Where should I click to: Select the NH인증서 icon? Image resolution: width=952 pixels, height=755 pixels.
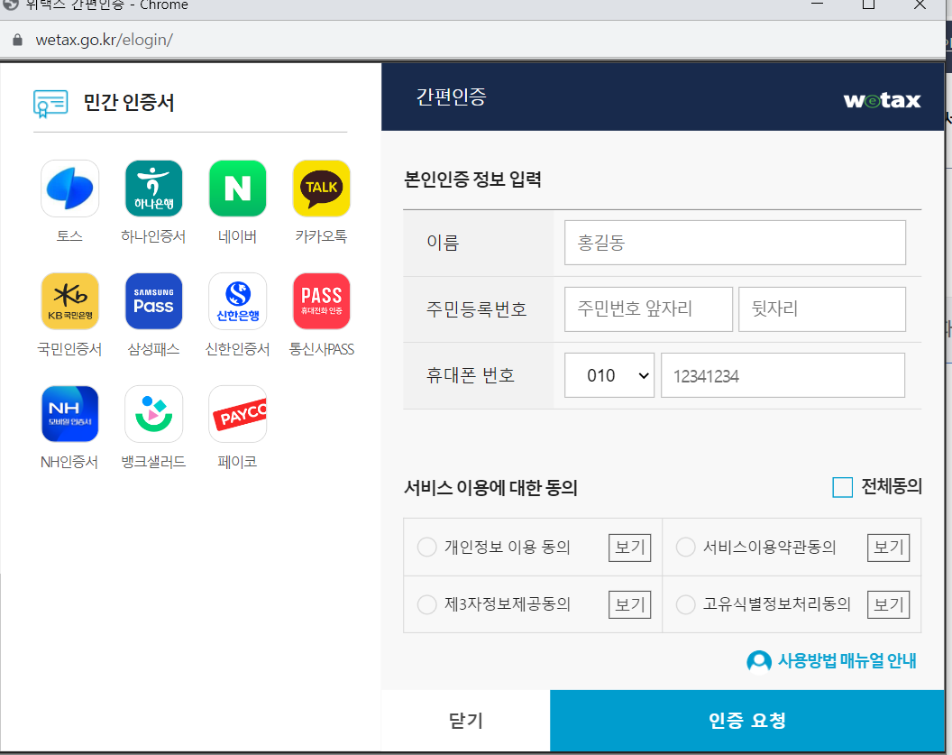point(69,414)
